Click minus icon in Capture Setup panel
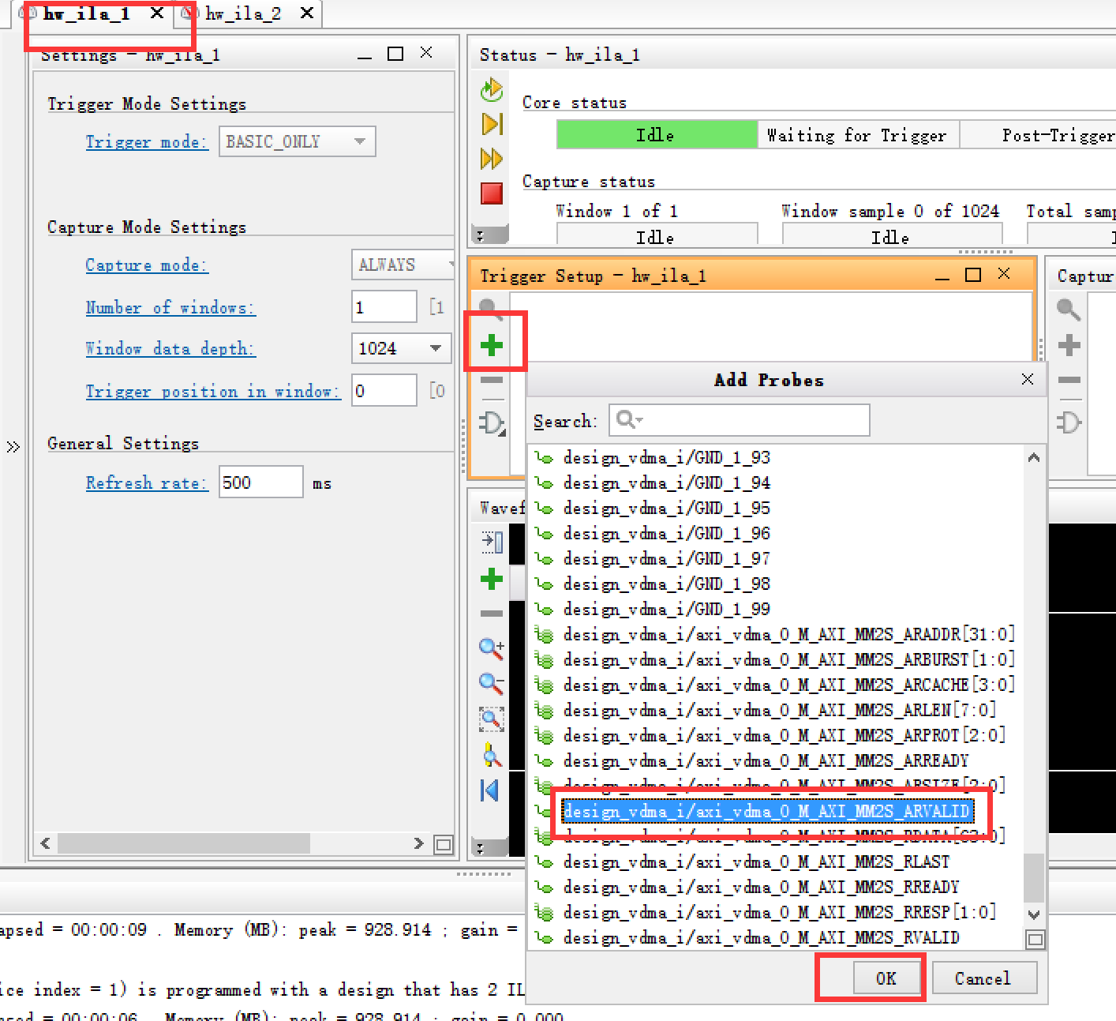The height and width of the screenshot is (1021, 1116). (x=1069, y=380)
